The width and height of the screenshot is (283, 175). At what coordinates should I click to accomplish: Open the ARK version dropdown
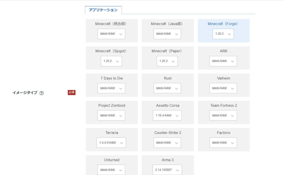pos(223,61)
